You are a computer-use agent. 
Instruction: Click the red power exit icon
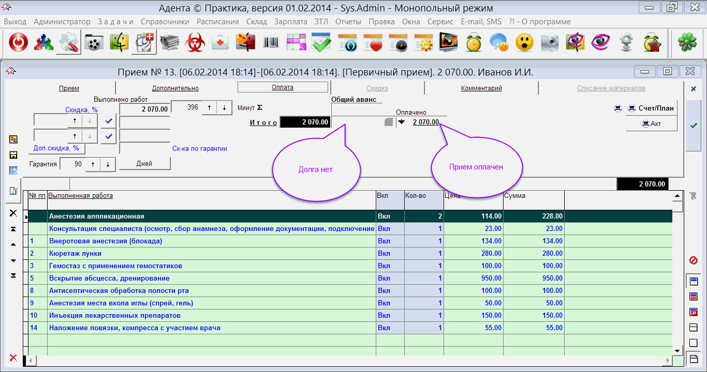[19, 43]
